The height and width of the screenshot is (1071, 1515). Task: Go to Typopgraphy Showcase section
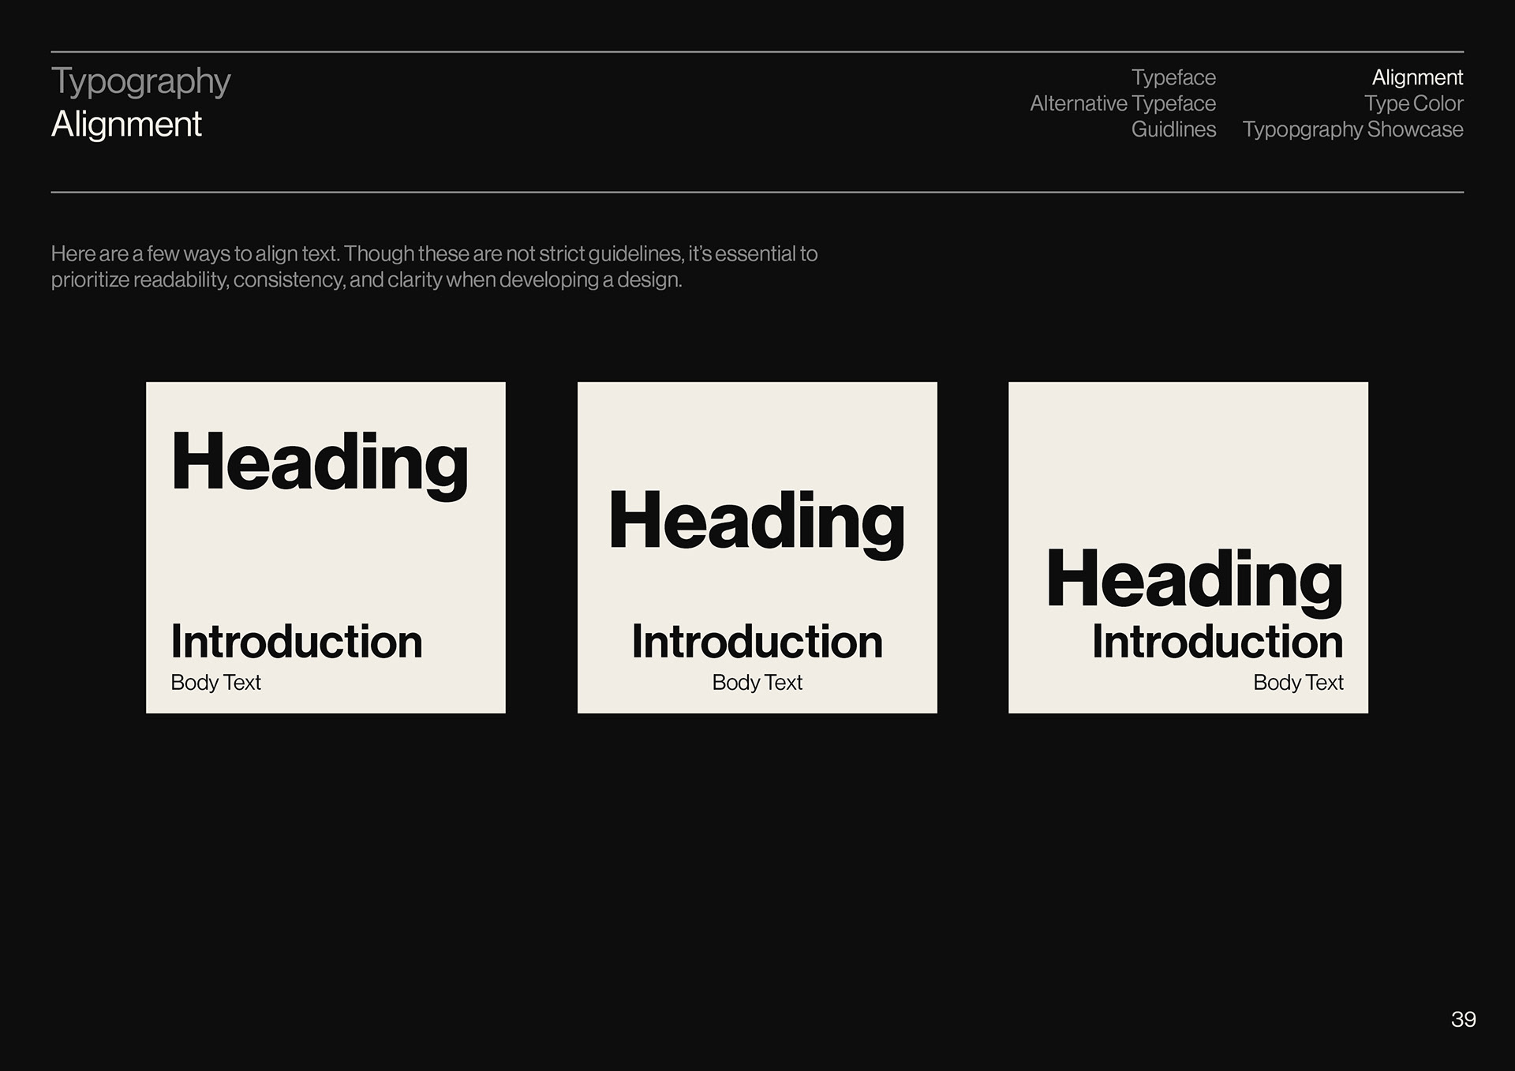coord(1352,129)
